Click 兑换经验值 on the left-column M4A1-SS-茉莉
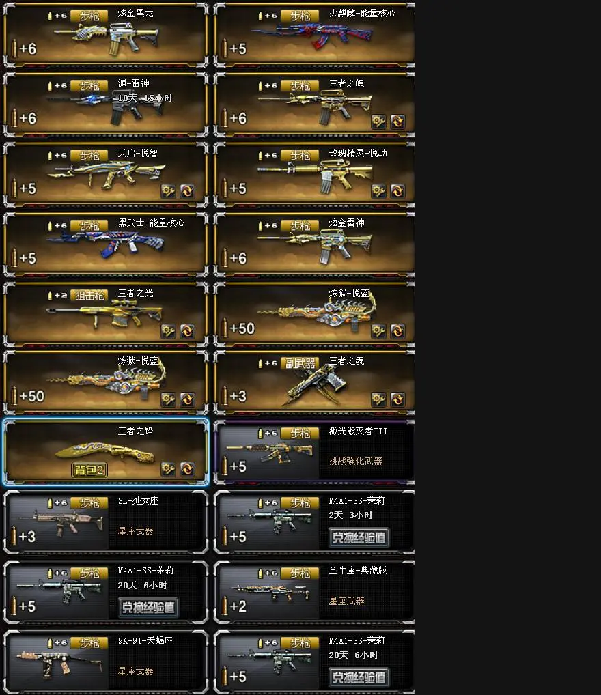601x695 pixels. [148, 607]
